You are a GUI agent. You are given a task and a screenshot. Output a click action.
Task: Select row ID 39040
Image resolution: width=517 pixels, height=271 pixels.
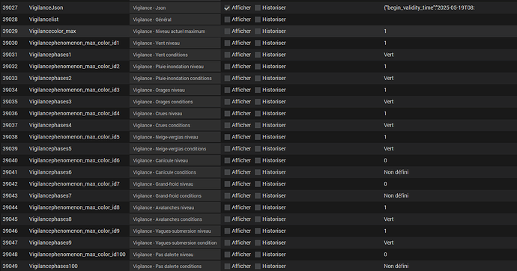[10, 160]
